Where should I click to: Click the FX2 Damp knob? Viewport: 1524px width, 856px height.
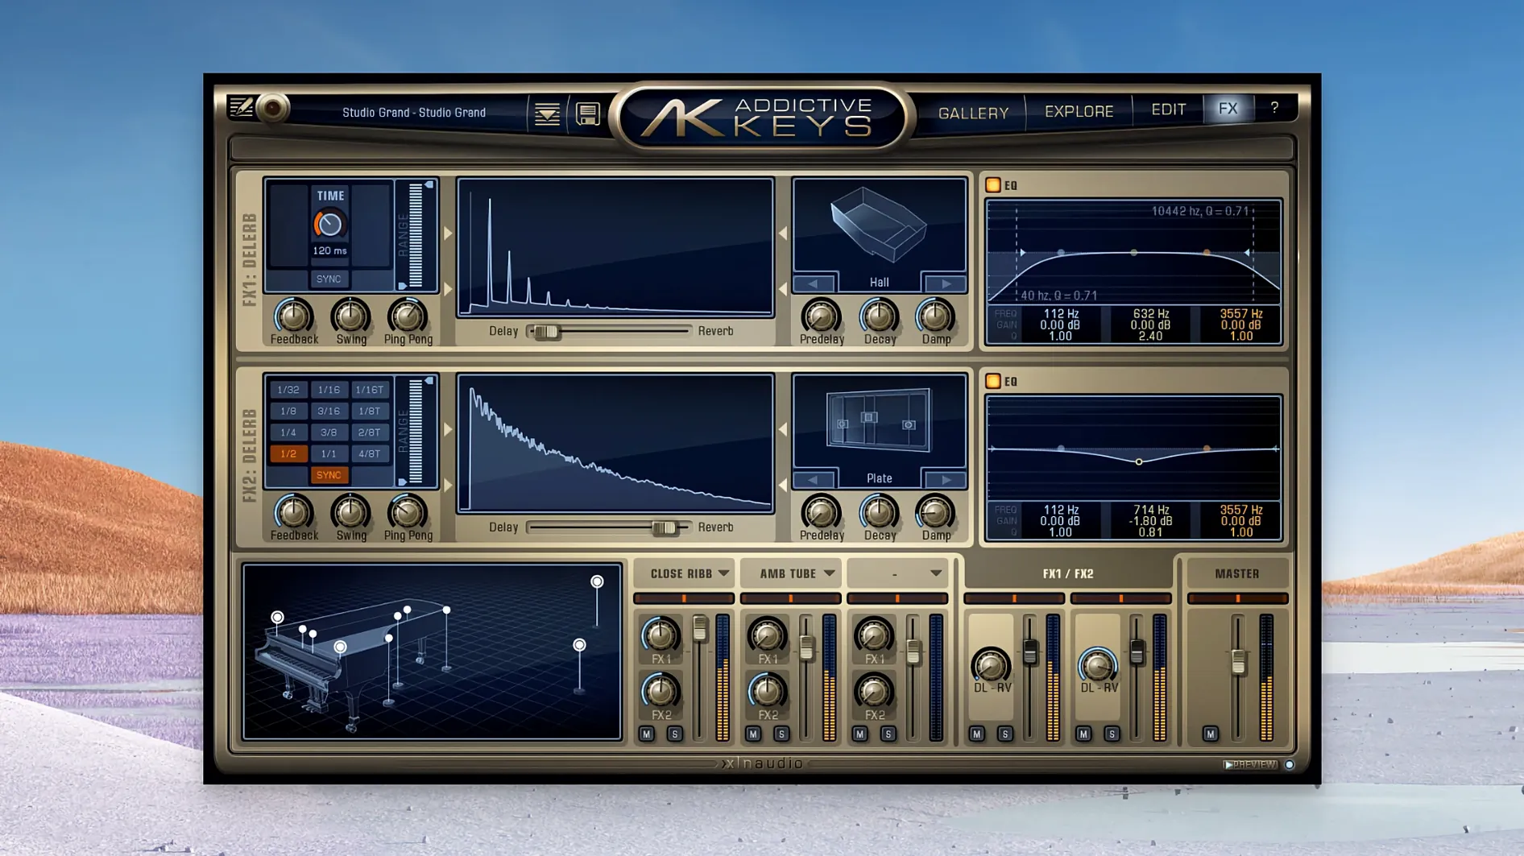point(935,511)
